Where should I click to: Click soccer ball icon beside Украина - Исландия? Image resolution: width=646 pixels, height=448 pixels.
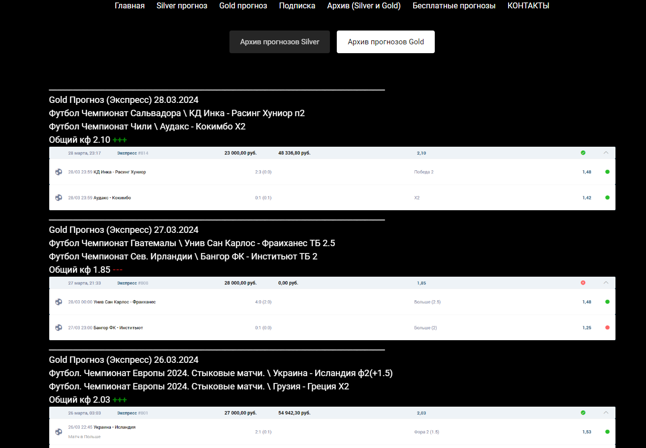tap(59, 432)
